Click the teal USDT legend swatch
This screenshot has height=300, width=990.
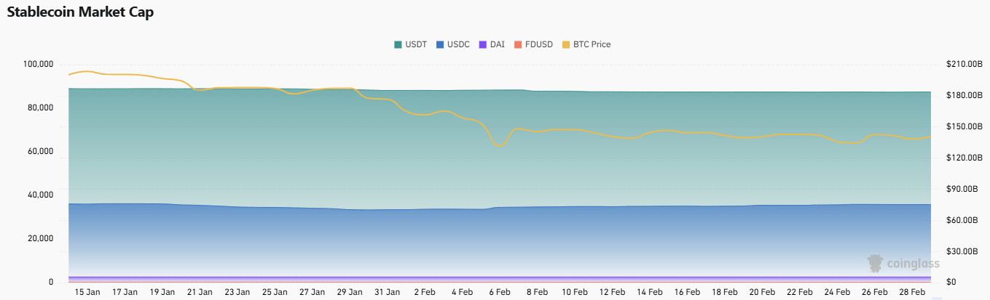398,44
